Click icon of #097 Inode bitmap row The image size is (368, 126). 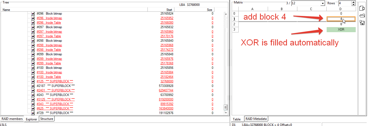pyautogui.click(x=33, y=32)
